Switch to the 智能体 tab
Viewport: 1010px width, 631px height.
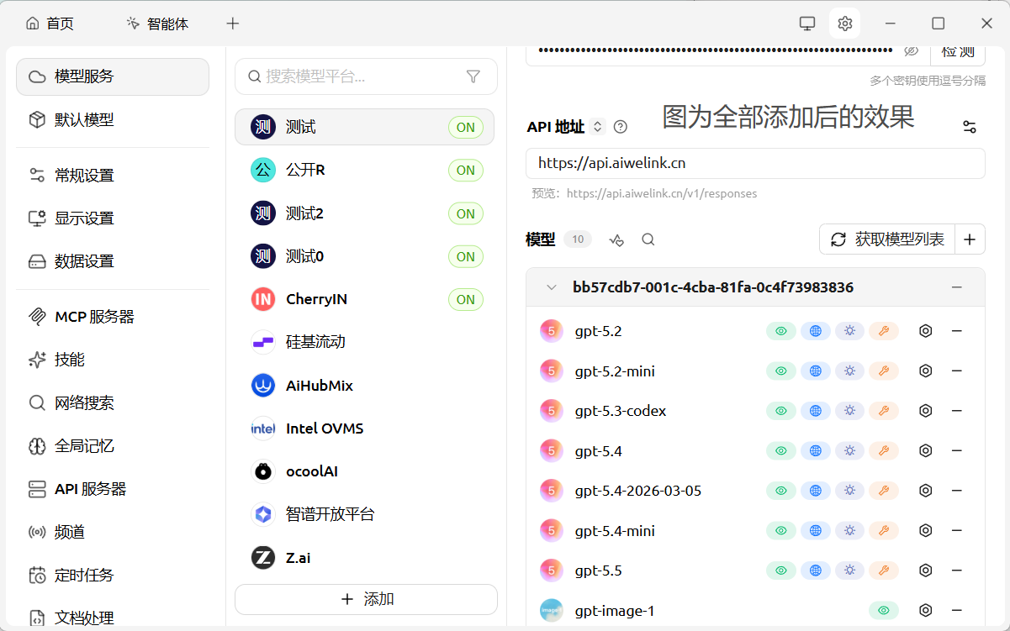pos(157,24)
